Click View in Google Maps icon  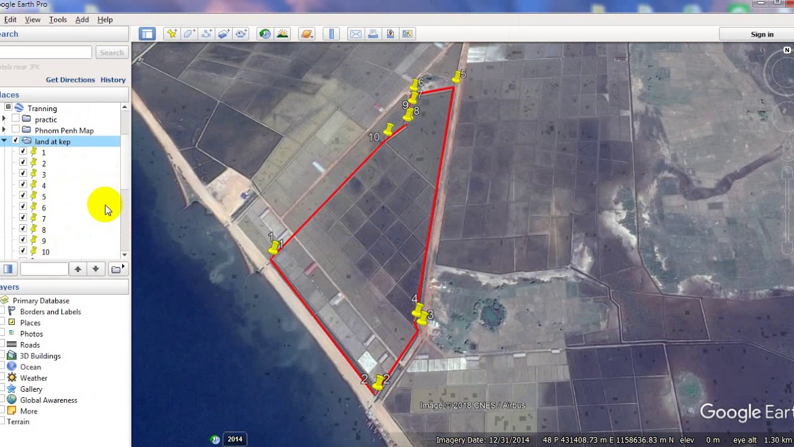coord(408,34)
